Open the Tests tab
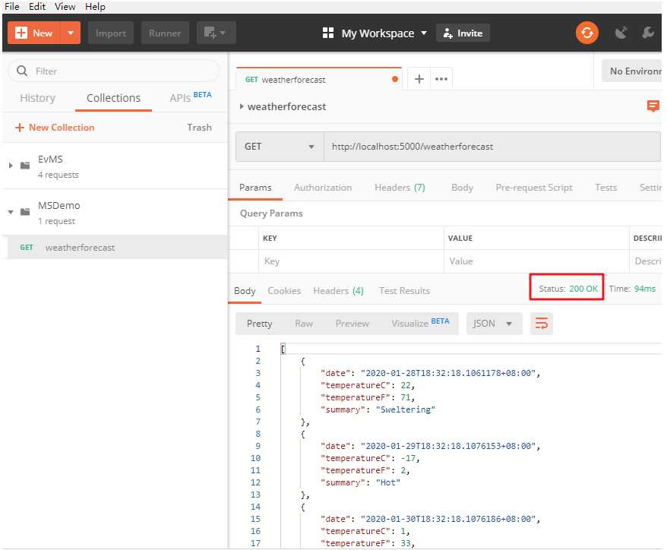 click(605, 188)
